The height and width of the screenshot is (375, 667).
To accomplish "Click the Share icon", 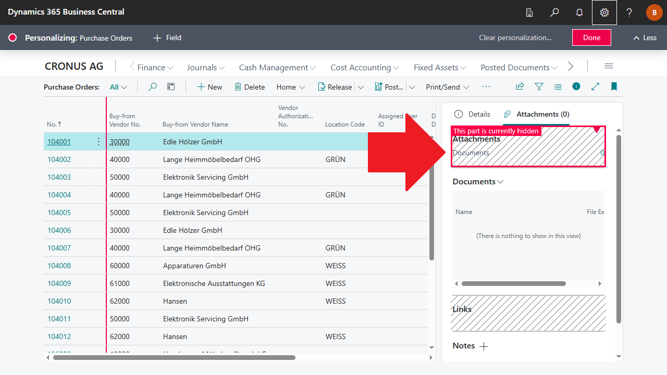I will click(520, 86).
